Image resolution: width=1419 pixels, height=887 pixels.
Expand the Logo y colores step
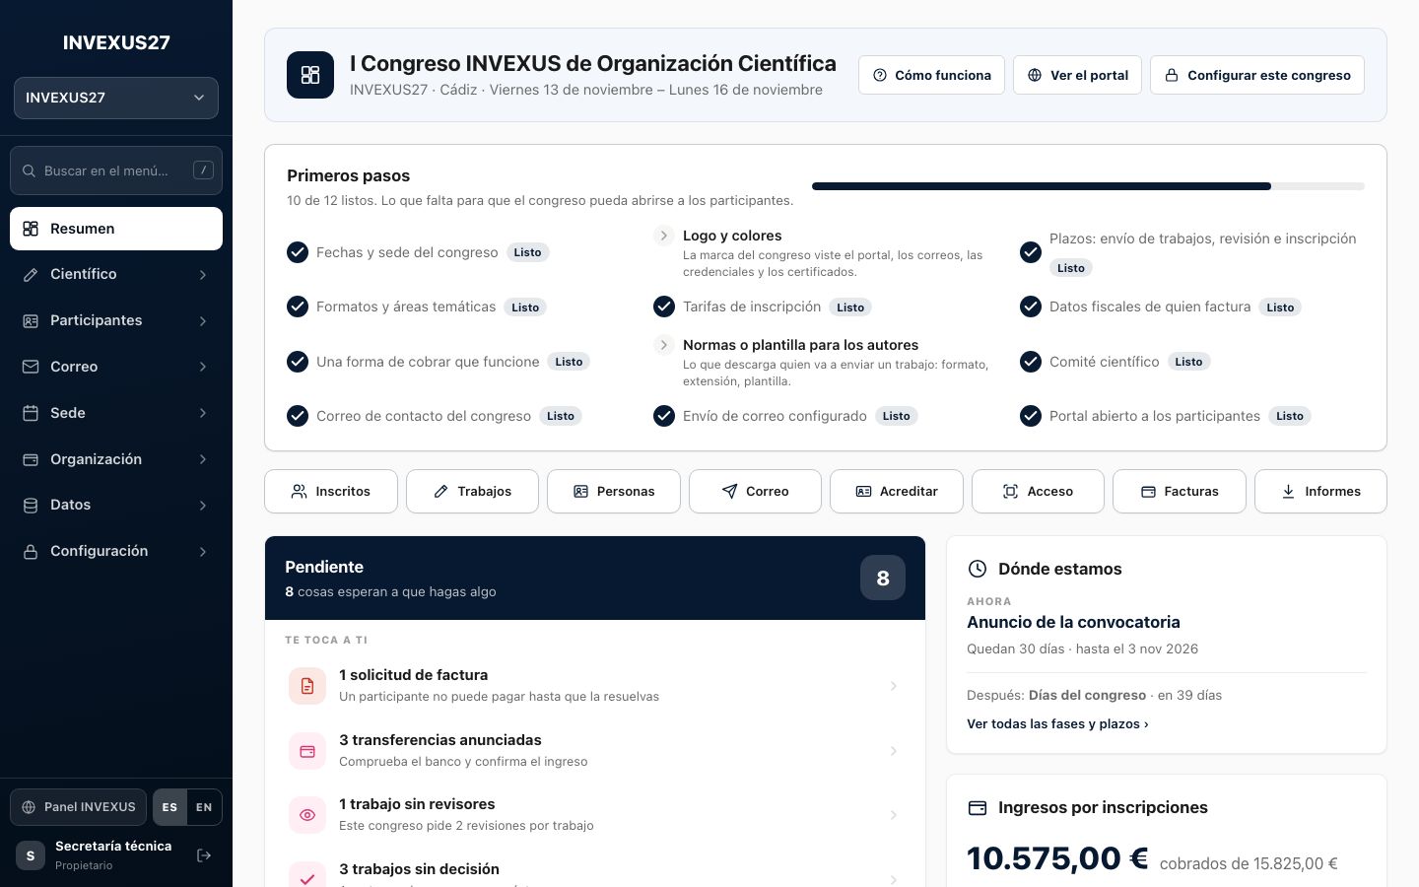(x=664, y=236)
